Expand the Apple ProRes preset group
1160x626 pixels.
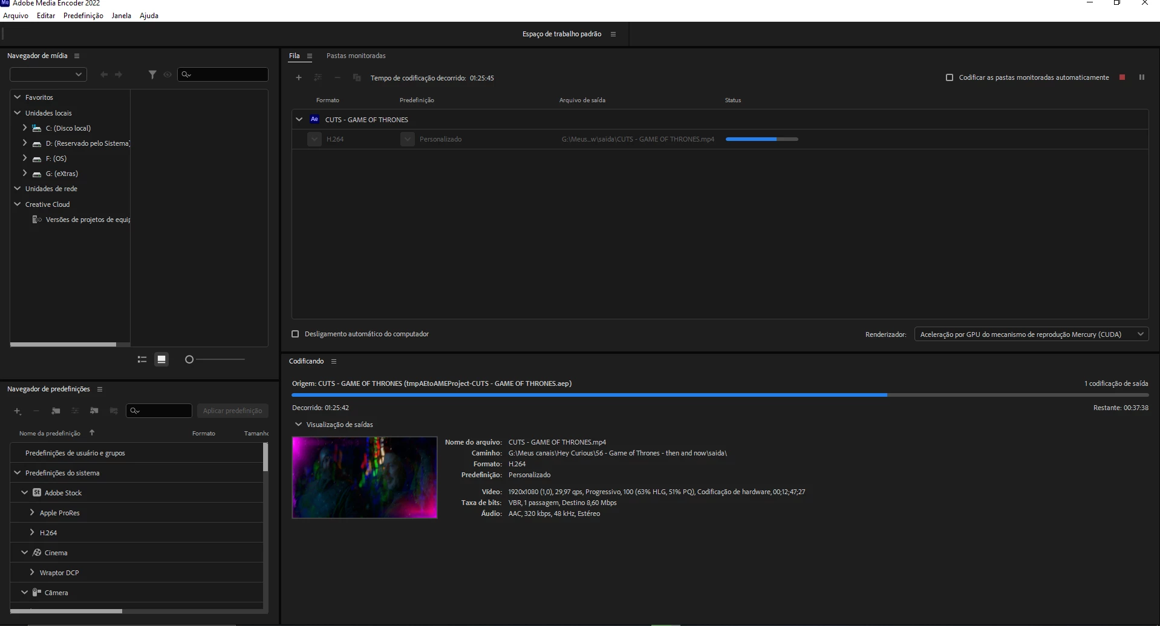pos(32,512)
